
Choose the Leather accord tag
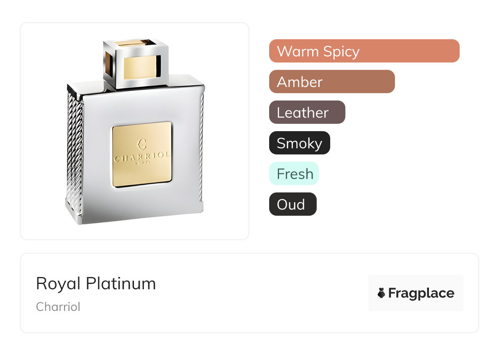[x=307, y=112]
